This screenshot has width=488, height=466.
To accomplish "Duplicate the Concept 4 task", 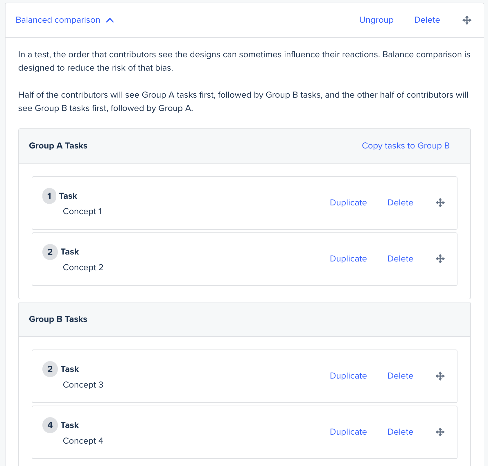I will [x=348, y=432].
